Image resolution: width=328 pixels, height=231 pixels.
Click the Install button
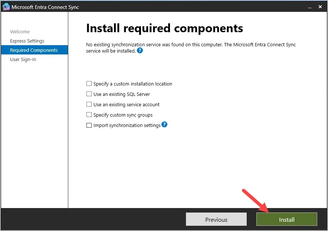286,219
